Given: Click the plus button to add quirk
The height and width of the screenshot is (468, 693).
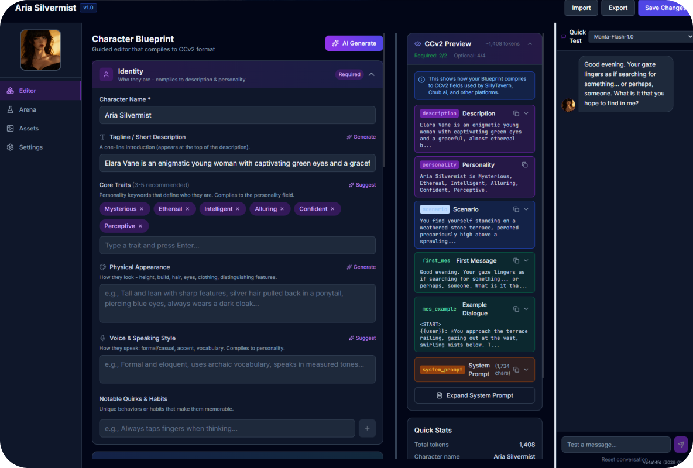Looking at the screenshot, I should click(367, 429).
